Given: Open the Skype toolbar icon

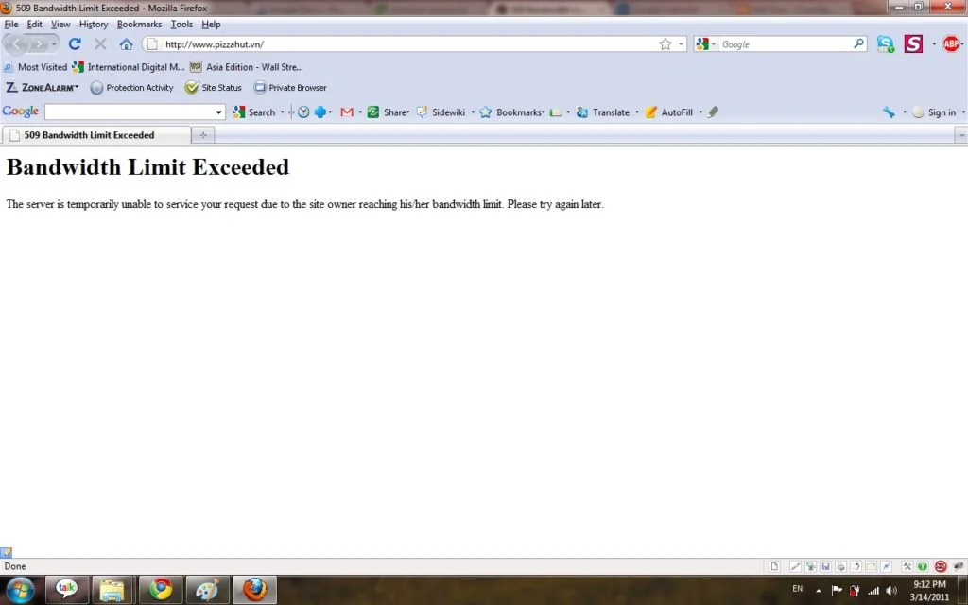Looking at the screenshot, I should coord(885,43).
